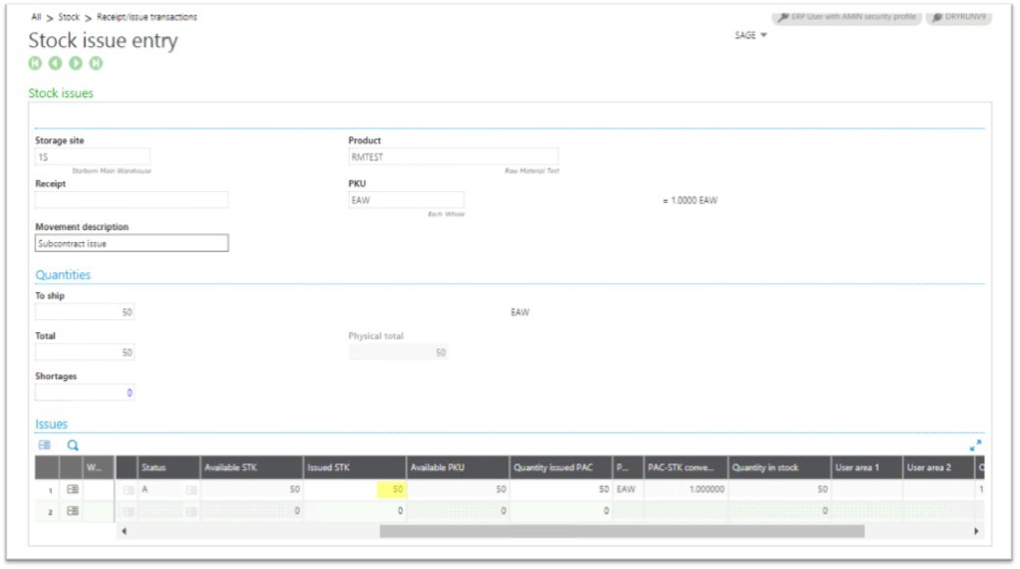Click the previous record arrow icon
1020x569 pixels.
coord(55,64)
